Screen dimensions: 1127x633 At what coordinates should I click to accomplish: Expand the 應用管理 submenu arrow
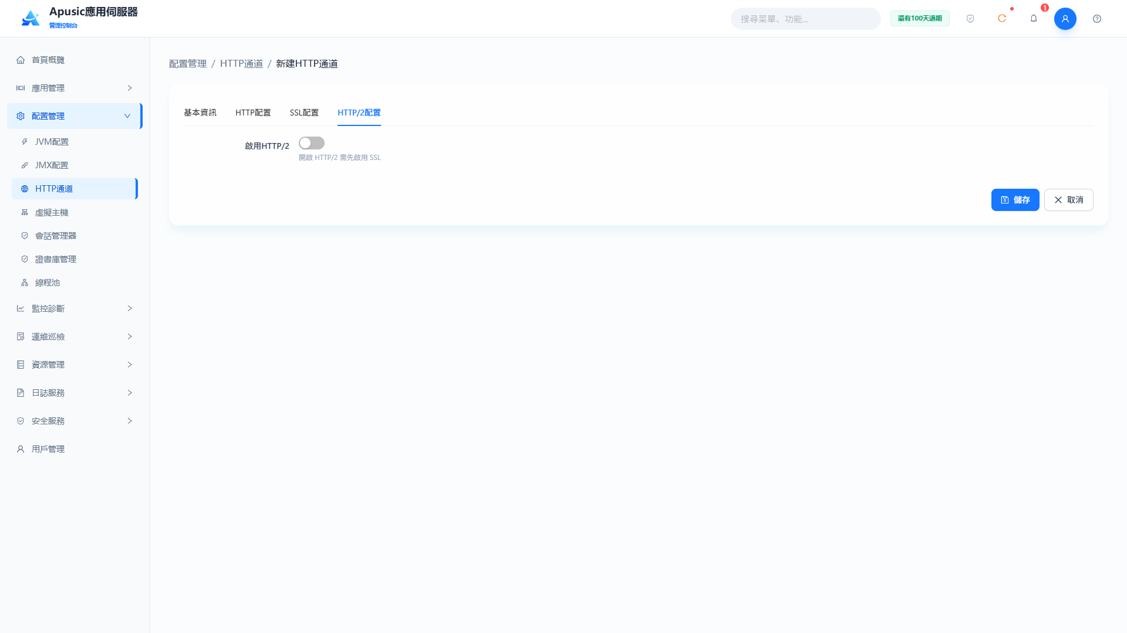pos(130,88)
